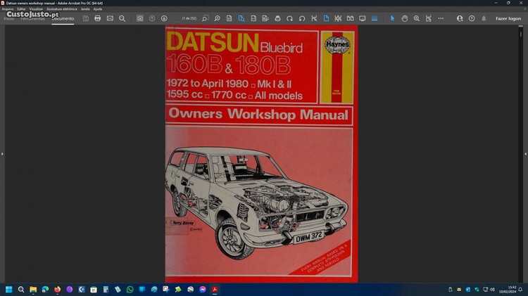Expand the left navigation pane arrow
This screenshot has width=528, height=296.
click(x=3, y=153)
